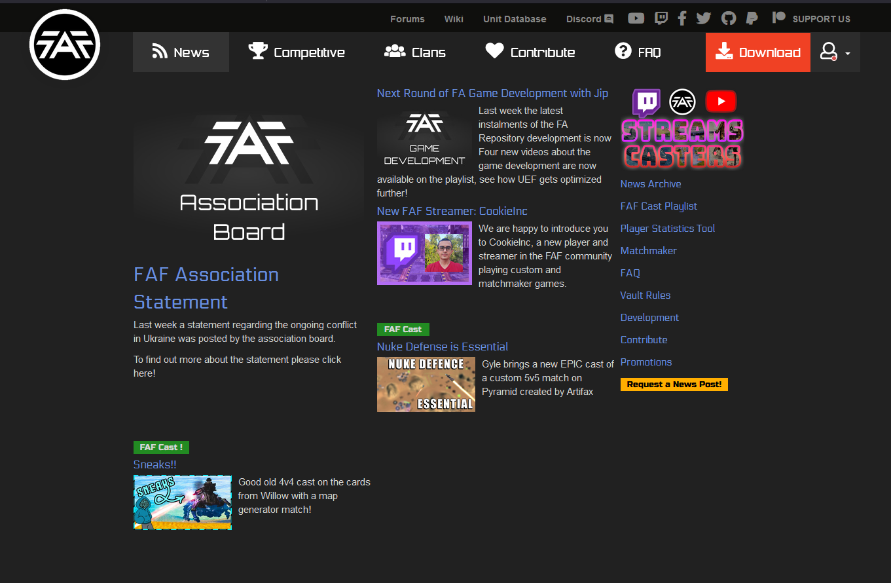Click the RSS feed icon beside News
The height and width of the screenshot is (583, 891).
(x=160, y=52)
